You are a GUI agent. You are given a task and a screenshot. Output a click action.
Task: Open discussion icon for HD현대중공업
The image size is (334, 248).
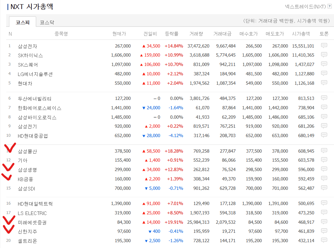324,135
